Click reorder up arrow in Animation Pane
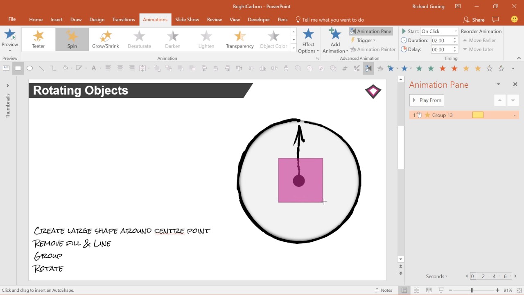This screenshot has height=295, width=524. 500,100
